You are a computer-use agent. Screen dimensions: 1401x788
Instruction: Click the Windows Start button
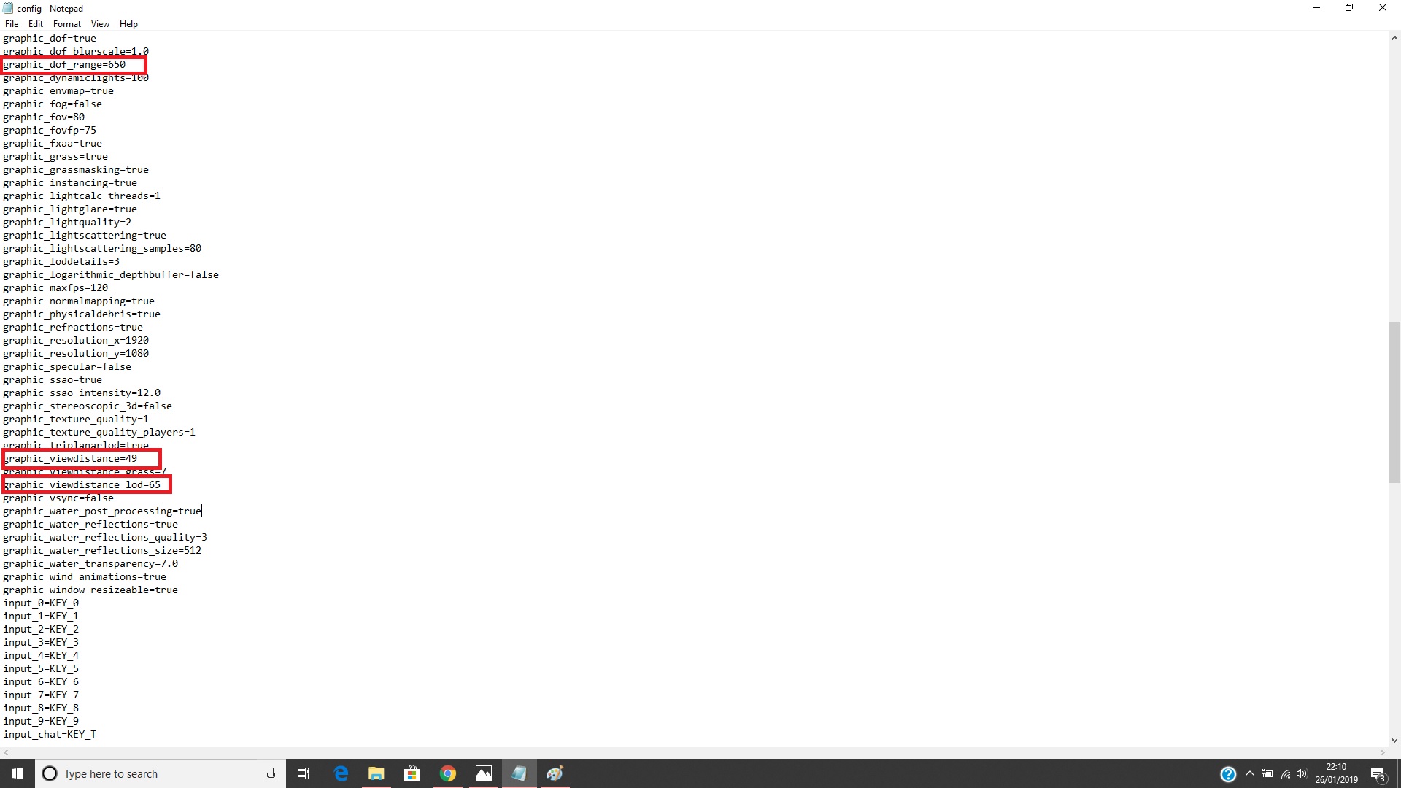pyautogui.click(x=18, y=773)
